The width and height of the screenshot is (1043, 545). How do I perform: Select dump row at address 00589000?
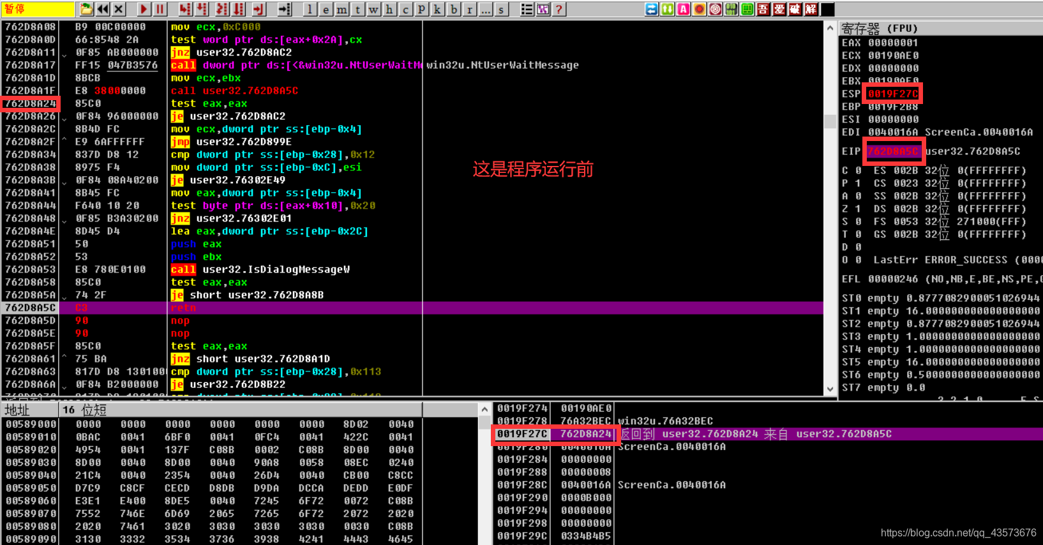pos(211,424)
